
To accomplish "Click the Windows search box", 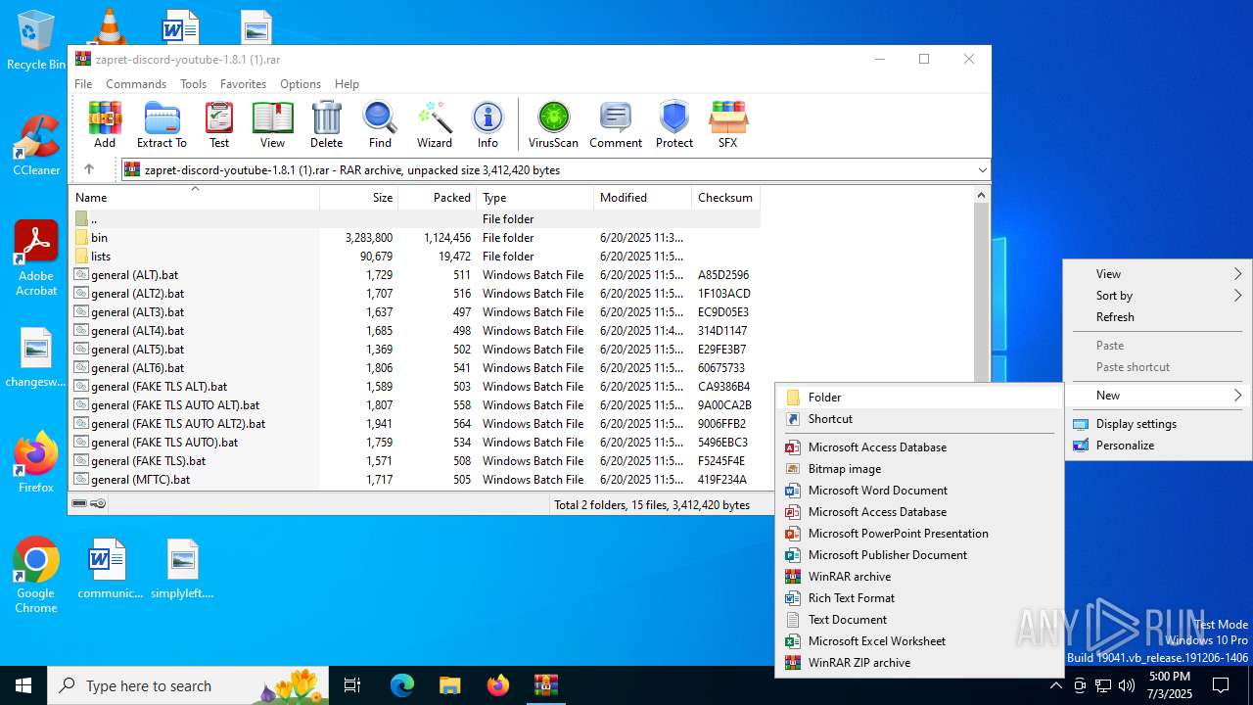I will tap(189, 685).
